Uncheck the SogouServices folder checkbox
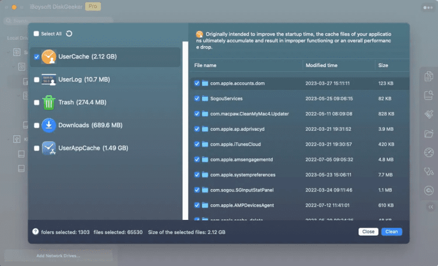Image resolution: width=438 pixels, height=266 pixels. coord(197,99)
